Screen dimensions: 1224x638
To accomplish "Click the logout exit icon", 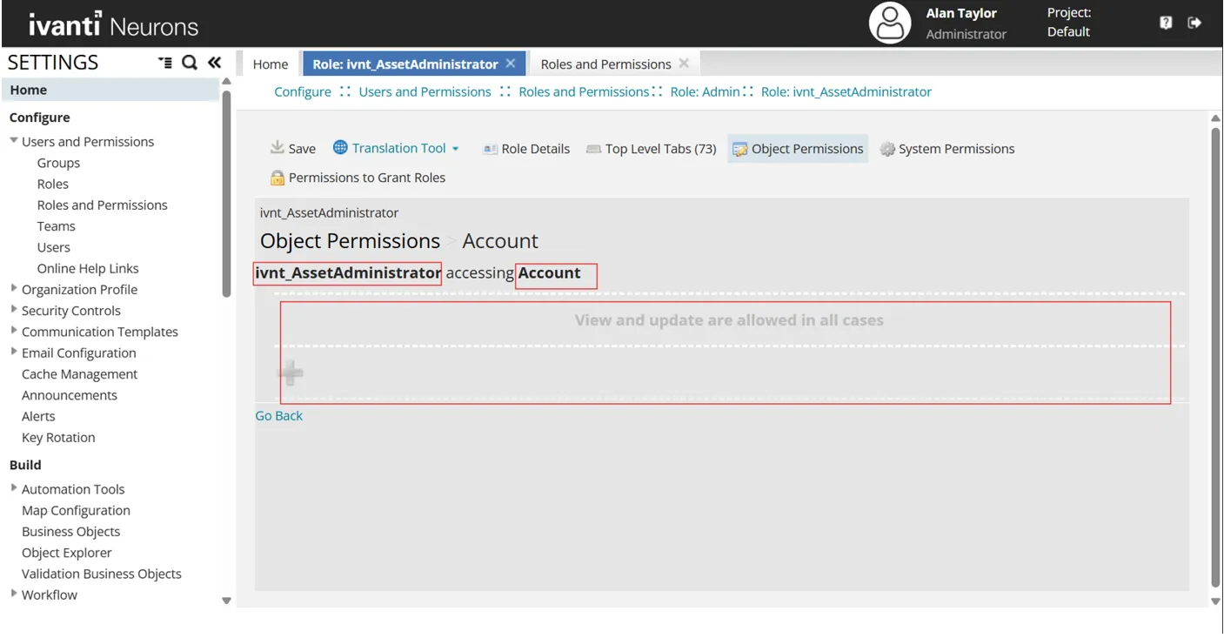I will tap(1194, 23).
